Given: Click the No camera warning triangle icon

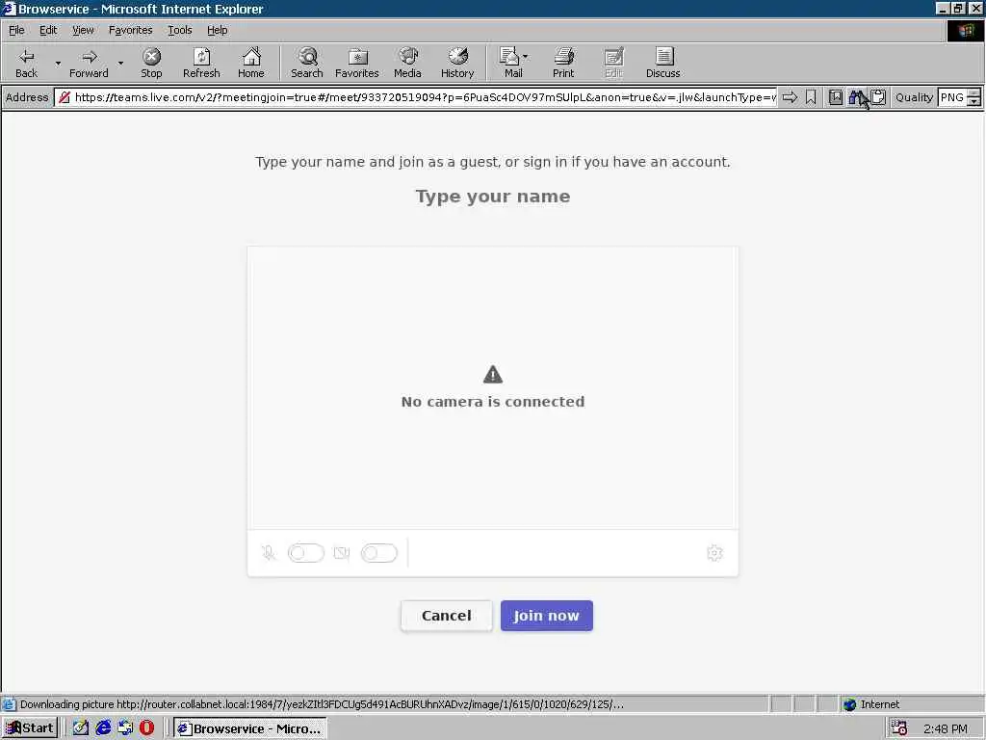Looking at the screenshot, I should [x=493, y=375].
